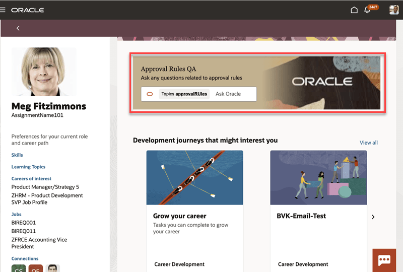This screenshot has width=403, height=272.
Task: Click the Topics approvalRUles chip
Action: 184,94
